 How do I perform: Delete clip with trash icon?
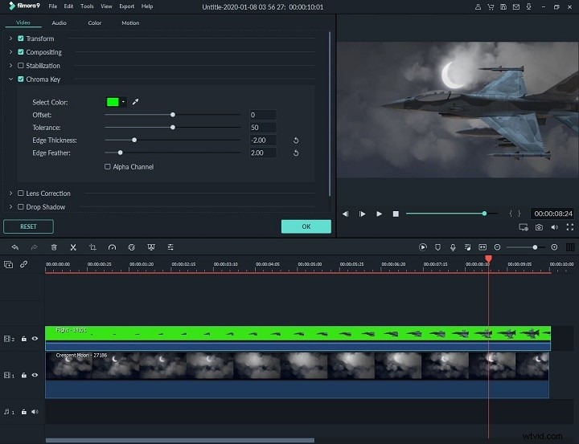coord(54,247)
